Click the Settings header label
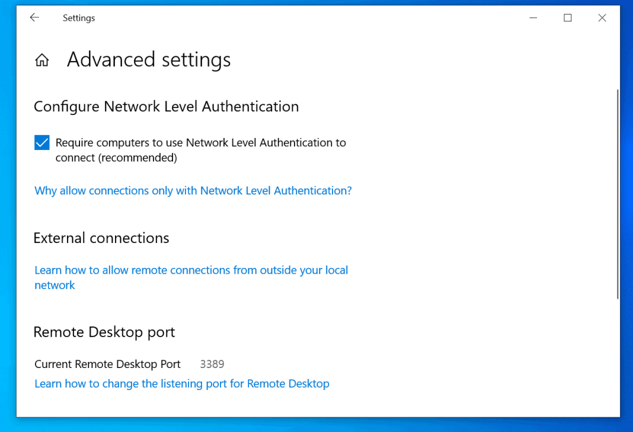Screen dimensions: 633x432 point(79,18)
